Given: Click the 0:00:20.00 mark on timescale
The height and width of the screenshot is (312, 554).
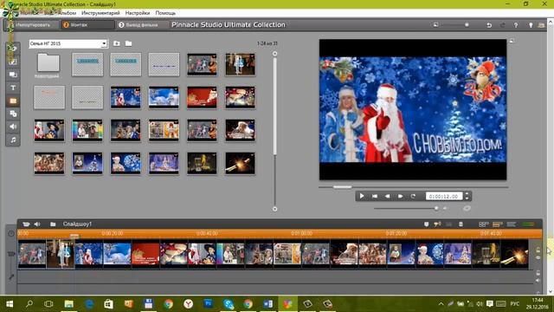Looking at the screenshot, I should tap(113, 233).
